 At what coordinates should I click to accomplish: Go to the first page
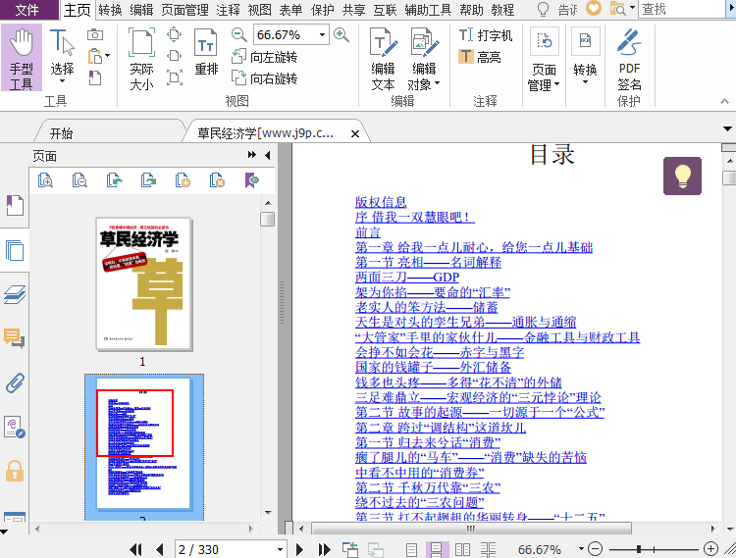135,549
